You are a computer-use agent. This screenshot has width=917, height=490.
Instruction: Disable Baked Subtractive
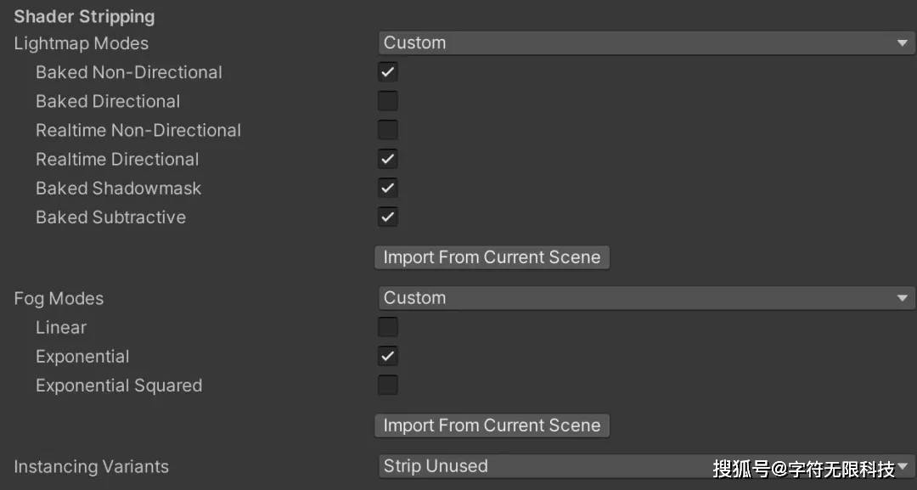click(387, 217)
